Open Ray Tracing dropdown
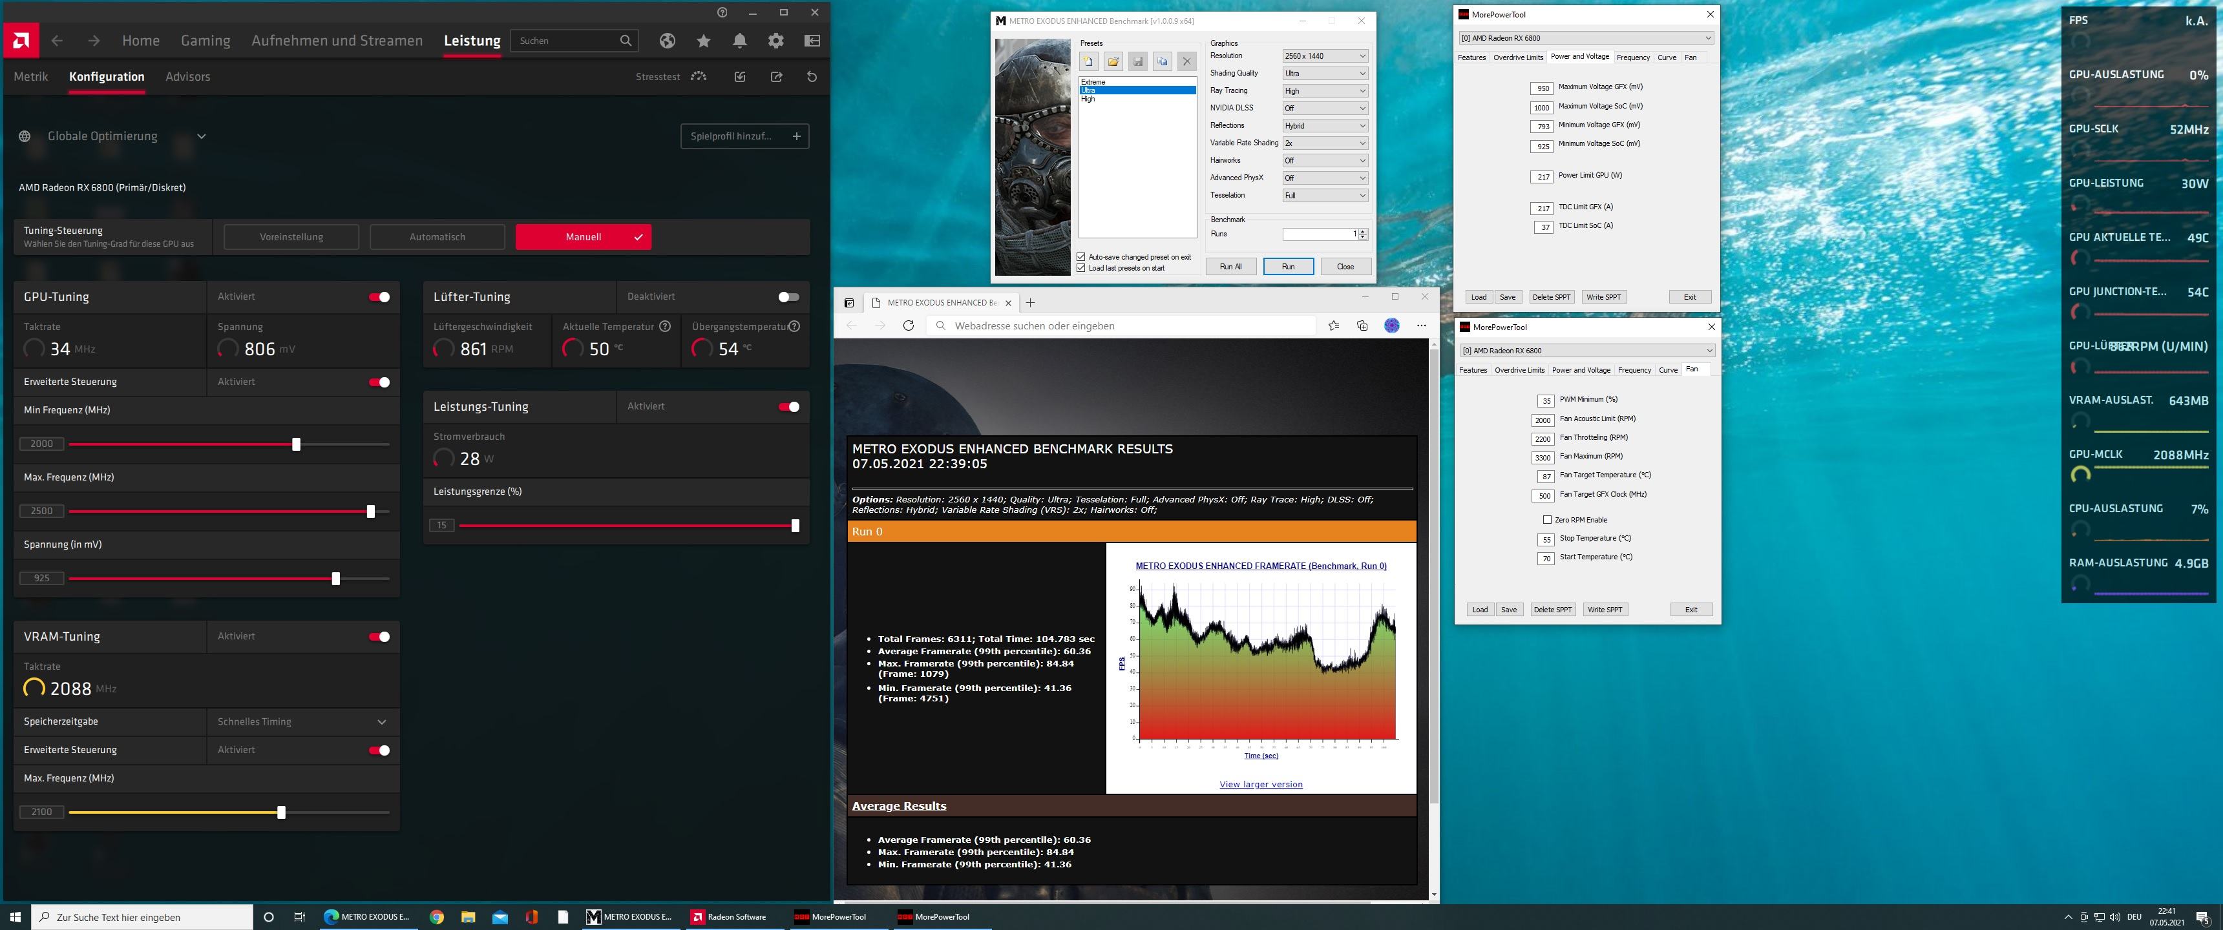 tap(1325, 90)
